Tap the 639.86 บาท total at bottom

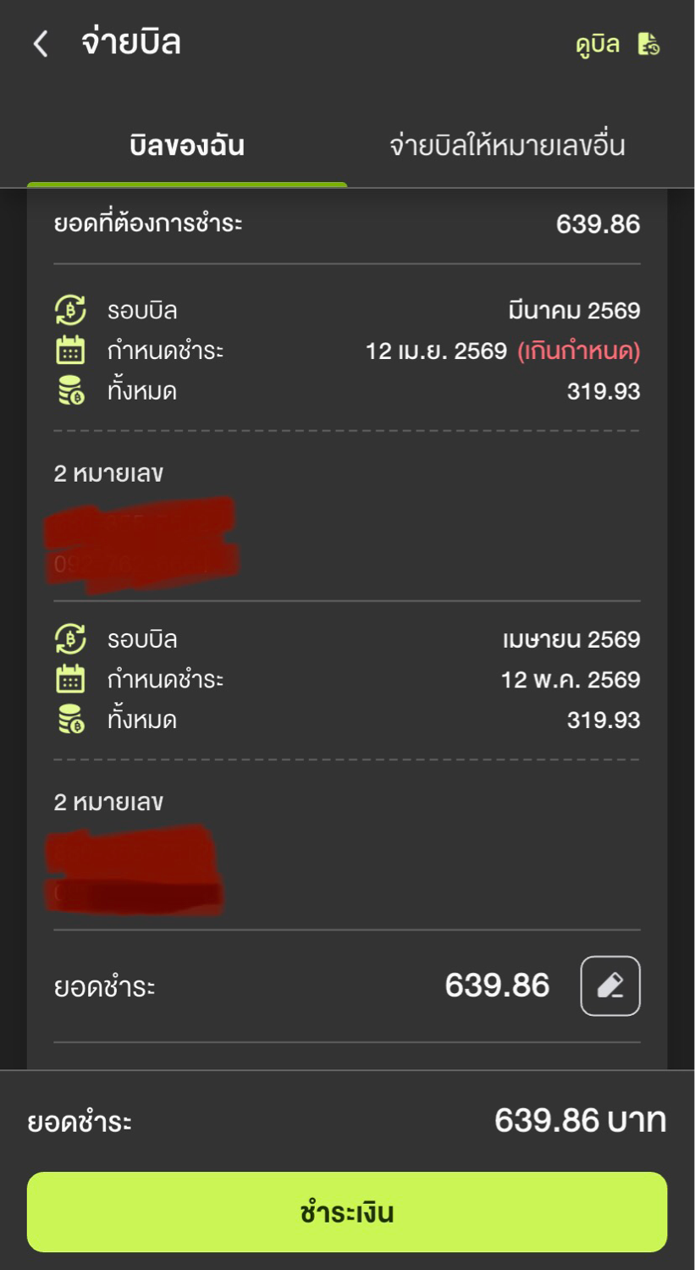(580, 1120)
